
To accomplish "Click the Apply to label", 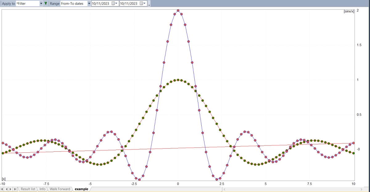I will (8, 3).
